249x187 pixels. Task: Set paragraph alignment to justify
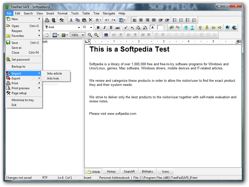(x=154, y=20)
